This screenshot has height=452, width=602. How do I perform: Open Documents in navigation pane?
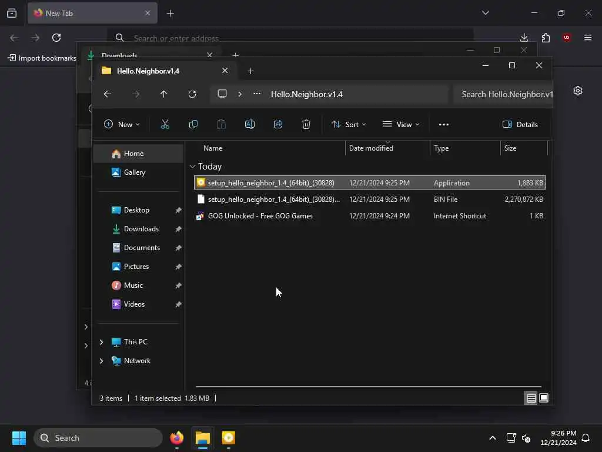point(139,248)
